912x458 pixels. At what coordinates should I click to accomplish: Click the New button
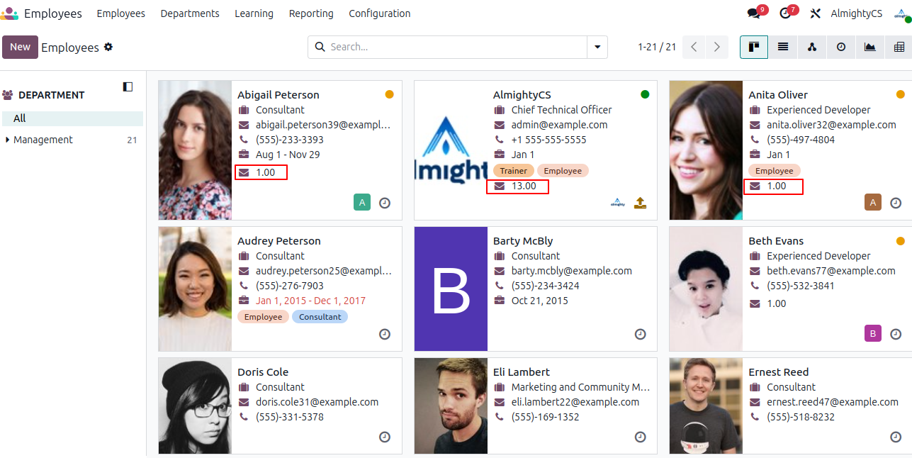pyautogui.click(x=20, y=47)
